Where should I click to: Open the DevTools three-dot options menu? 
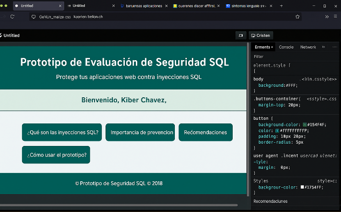click(x=335, y=47)
